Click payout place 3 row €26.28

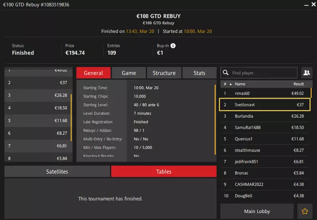[38, 96]
